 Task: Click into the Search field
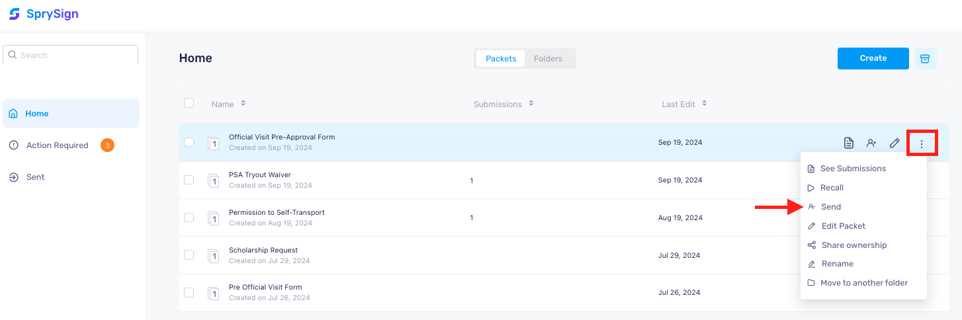pos(71,55)
